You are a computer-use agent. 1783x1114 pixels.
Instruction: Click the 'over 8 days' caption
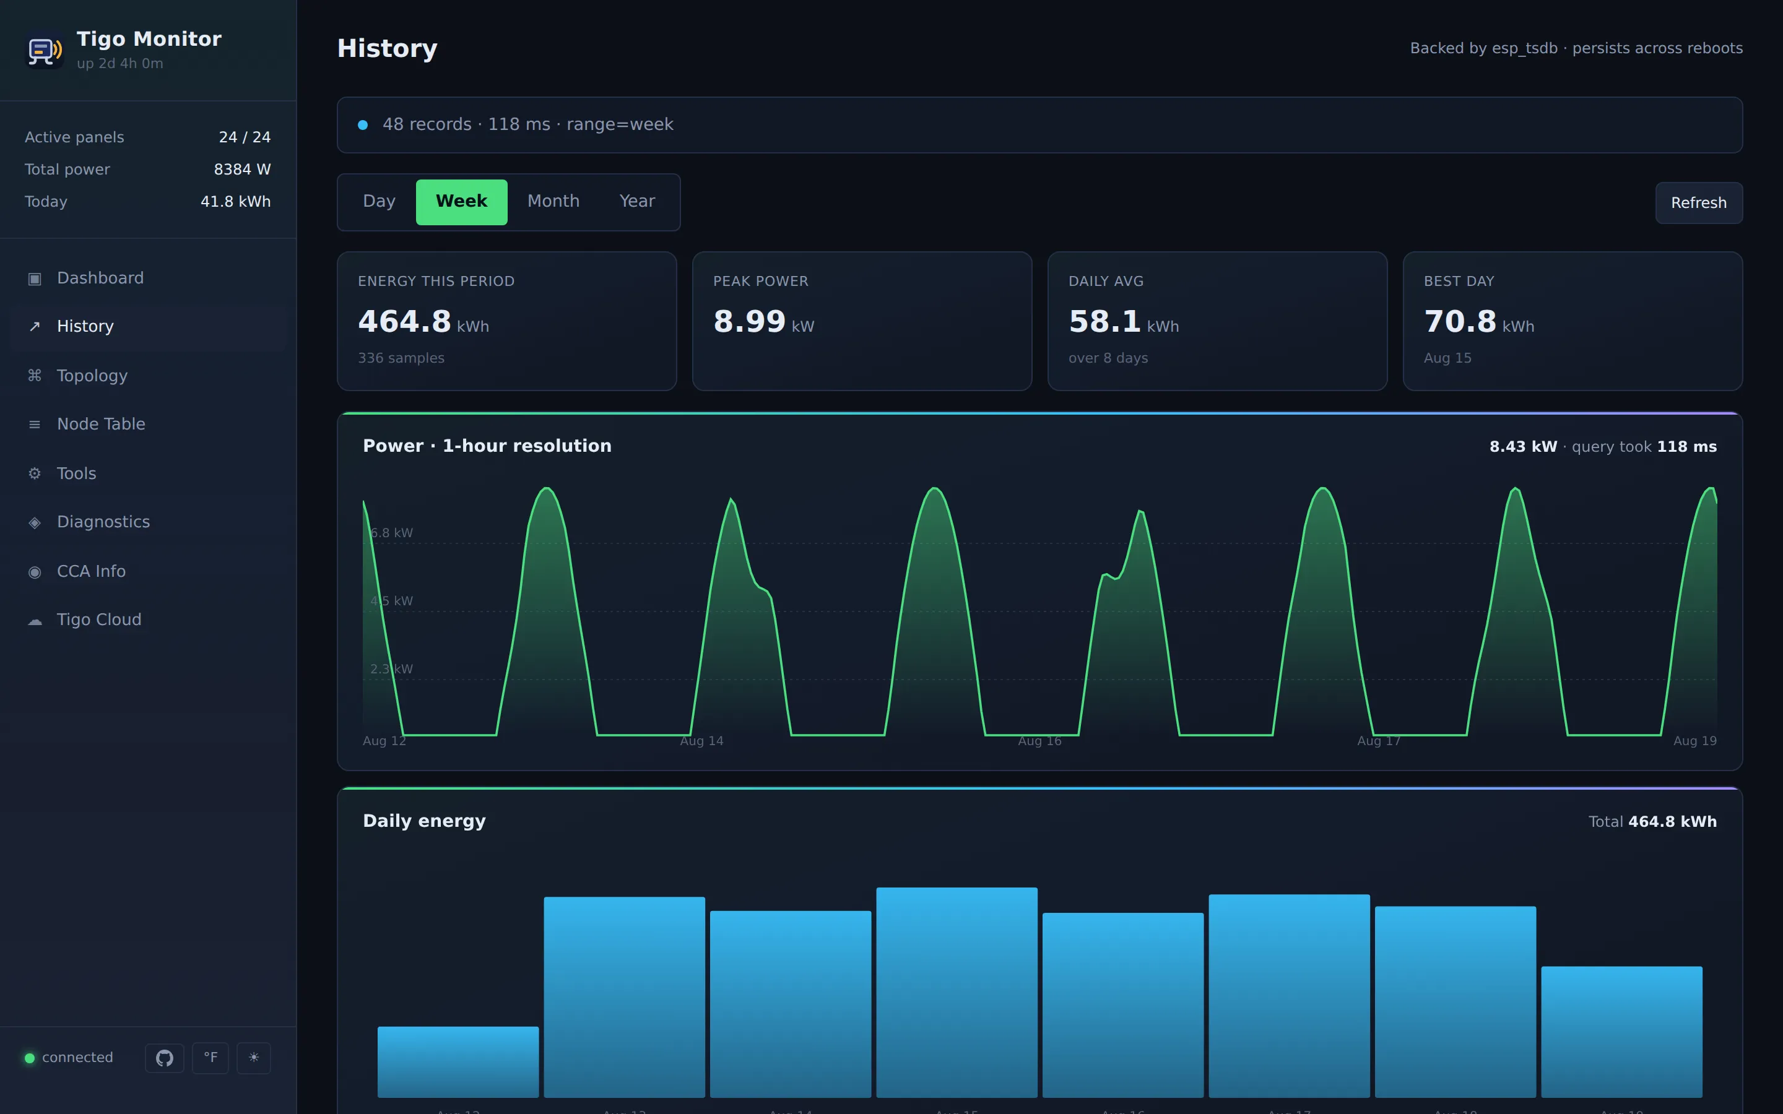1108,358
